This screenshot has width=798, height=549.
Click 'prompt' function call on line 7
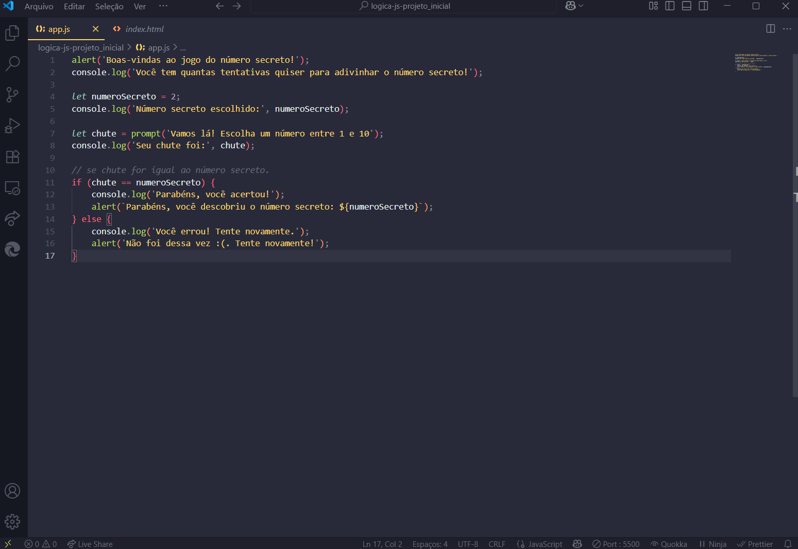[146, 133]
